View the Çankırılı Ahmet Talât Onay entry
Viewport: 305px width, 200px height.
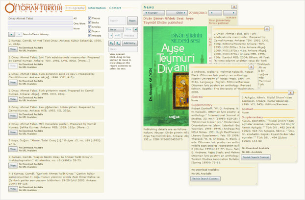click(13, 189)
